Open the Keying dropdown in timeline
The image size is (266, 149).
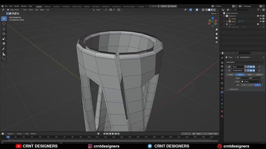20,134
